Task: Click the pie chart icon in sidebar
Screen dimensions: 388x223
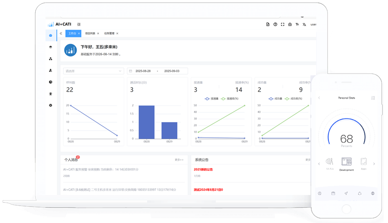Action: pos(51,82)
